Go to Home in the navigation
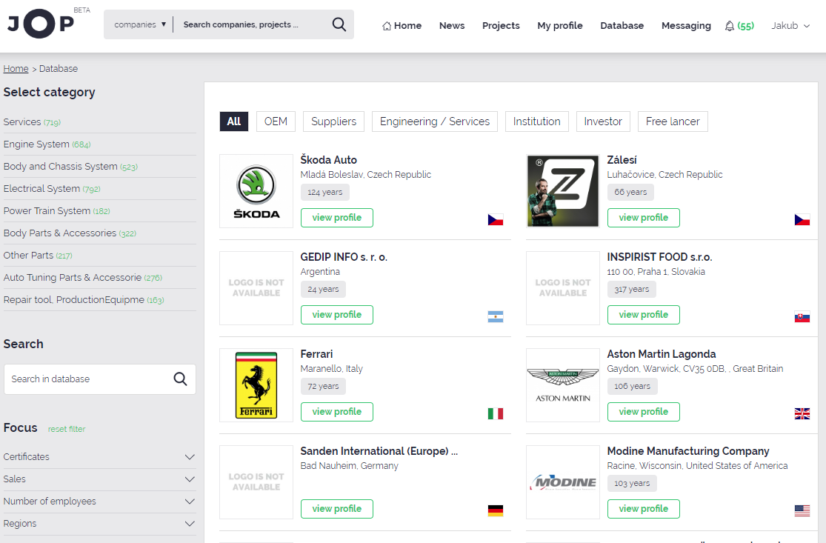This screenshot has width=826, height=543. [x=402, y=26]
